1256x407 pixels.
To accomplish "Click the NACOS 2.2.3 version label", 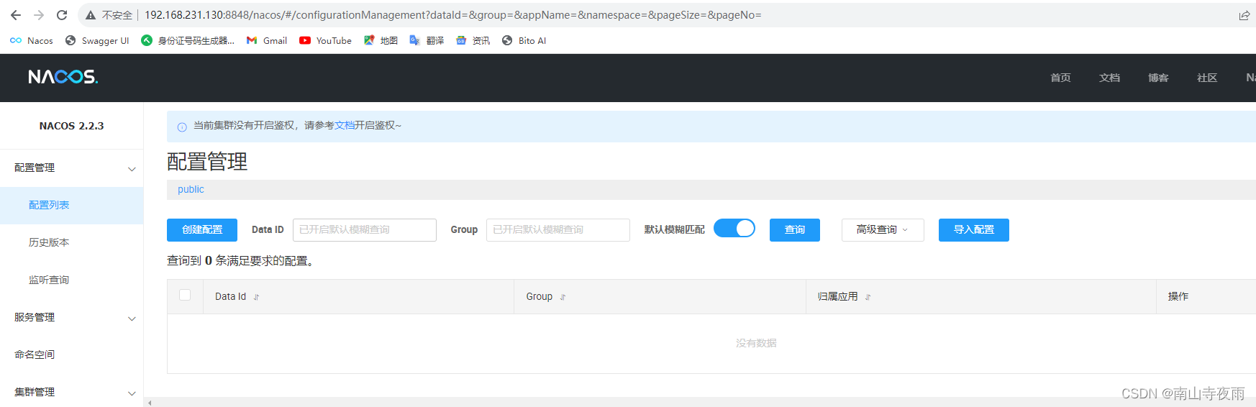I will 71,126.
